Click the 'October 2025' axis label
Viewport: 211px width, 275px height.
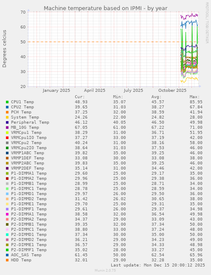(x=172, y=91)
